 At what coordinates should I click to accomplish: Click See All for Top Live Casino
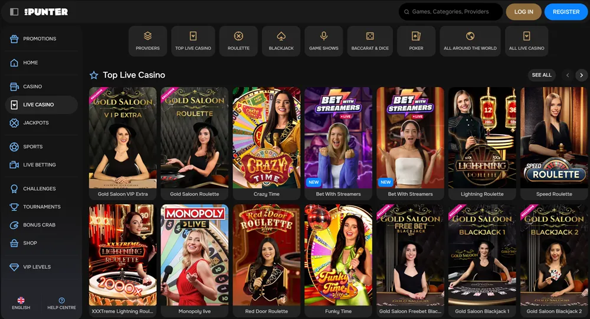(x=542, y=75)
